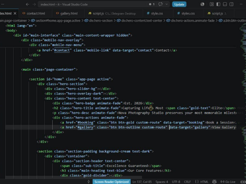Open the style.css tab
246x184 pixels.
157,13
